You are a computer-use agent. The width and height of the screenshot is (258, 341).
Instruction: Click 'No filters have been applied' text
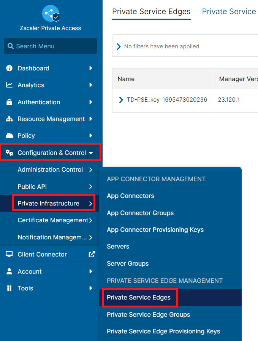pyautogui.click(x=161, y=46)
